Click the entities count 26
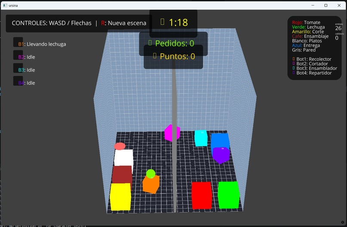 338,28
